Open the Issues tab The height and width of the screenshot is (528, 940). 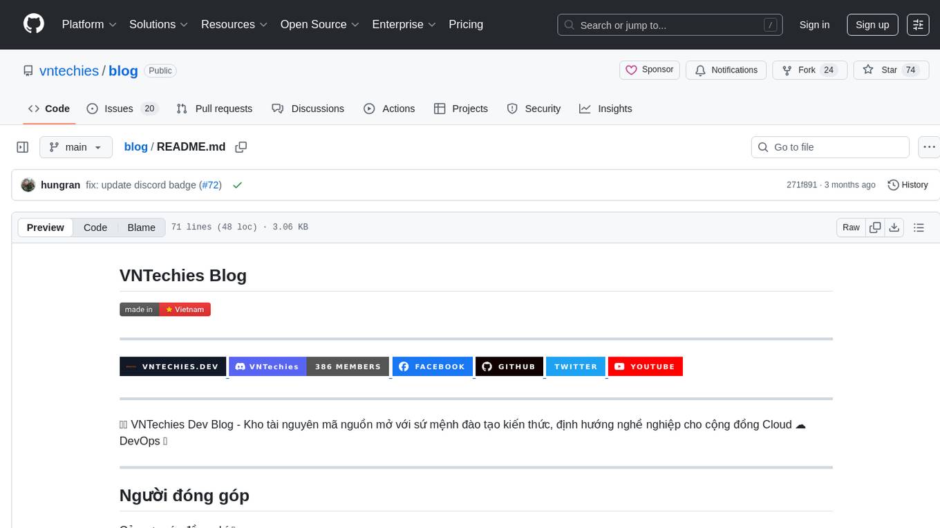point(123,109)
